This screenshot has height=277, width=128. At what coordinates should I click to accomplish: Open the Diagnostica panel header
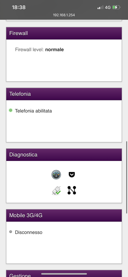tap(64, 155)
